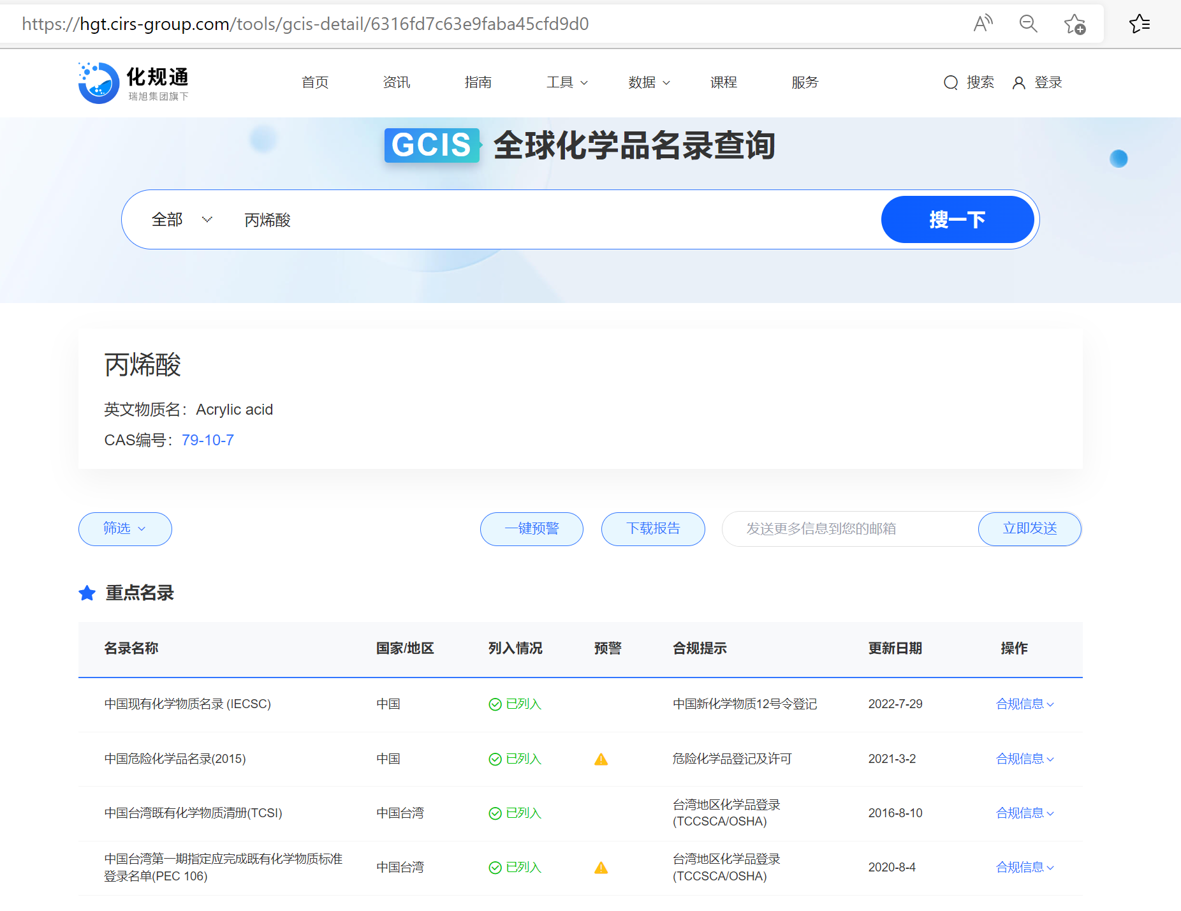The width and height of the screenshot is (1181, 911).
Task: Click the 下载报告 button
Action: coord(652,529)
